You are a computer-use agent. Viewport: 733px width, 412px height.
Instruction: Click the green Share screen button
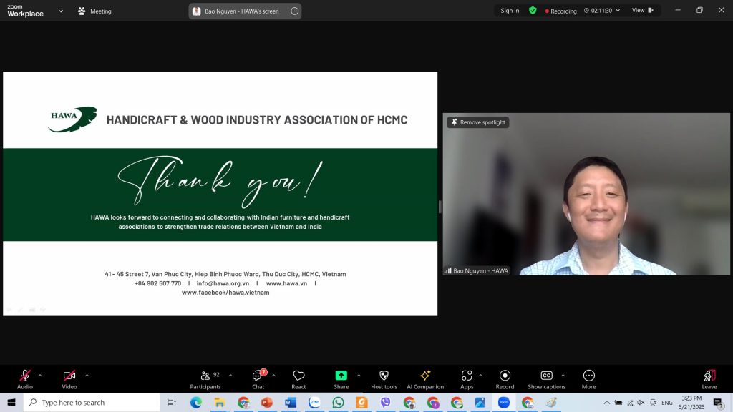click(x=341, y=379)
